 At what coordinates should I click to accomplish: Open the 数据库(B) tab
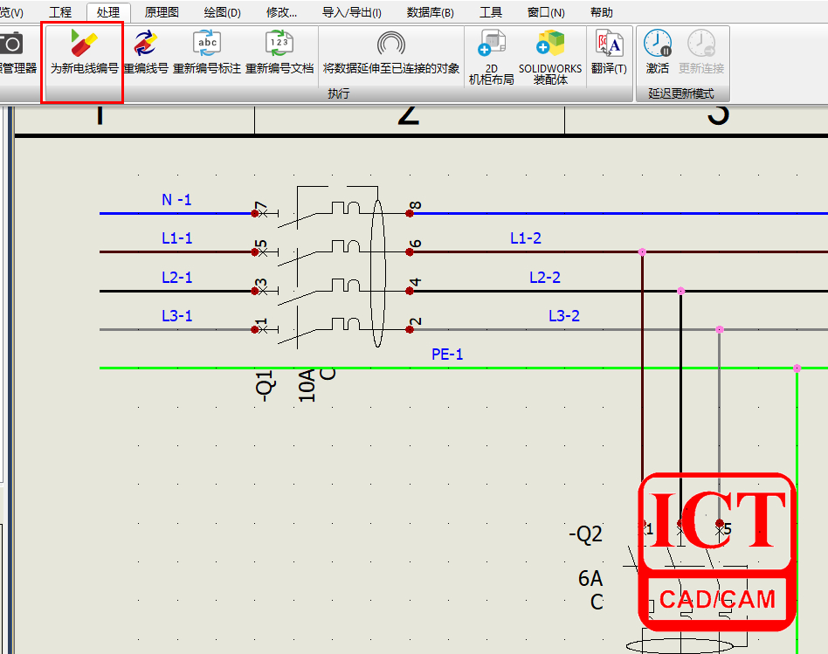click(430, 12)
